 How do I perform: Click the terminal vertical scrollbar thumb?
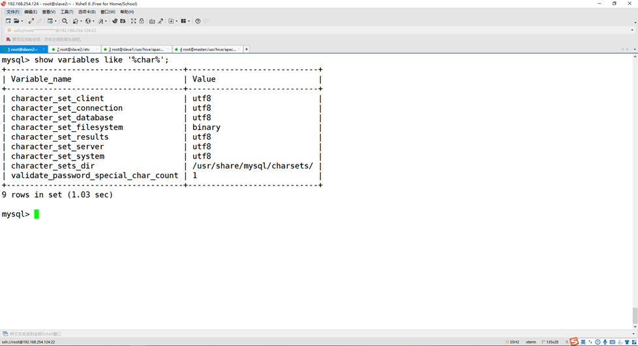point(635,315)
